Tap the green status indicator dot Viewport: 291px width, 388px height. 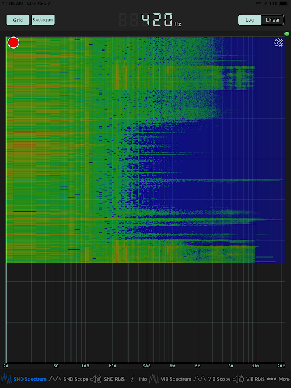287,34
